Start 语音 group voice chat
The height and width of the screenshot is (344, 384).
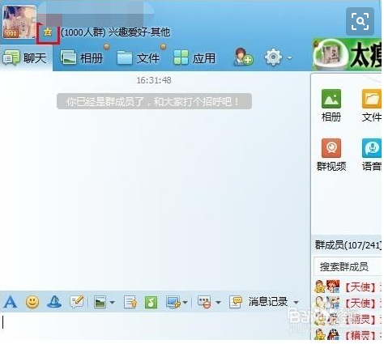(x=372, y=155)
